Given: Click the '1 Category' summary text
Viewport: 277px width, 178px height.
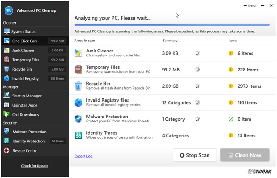Looking at the screenshot, I should (173, 119).
